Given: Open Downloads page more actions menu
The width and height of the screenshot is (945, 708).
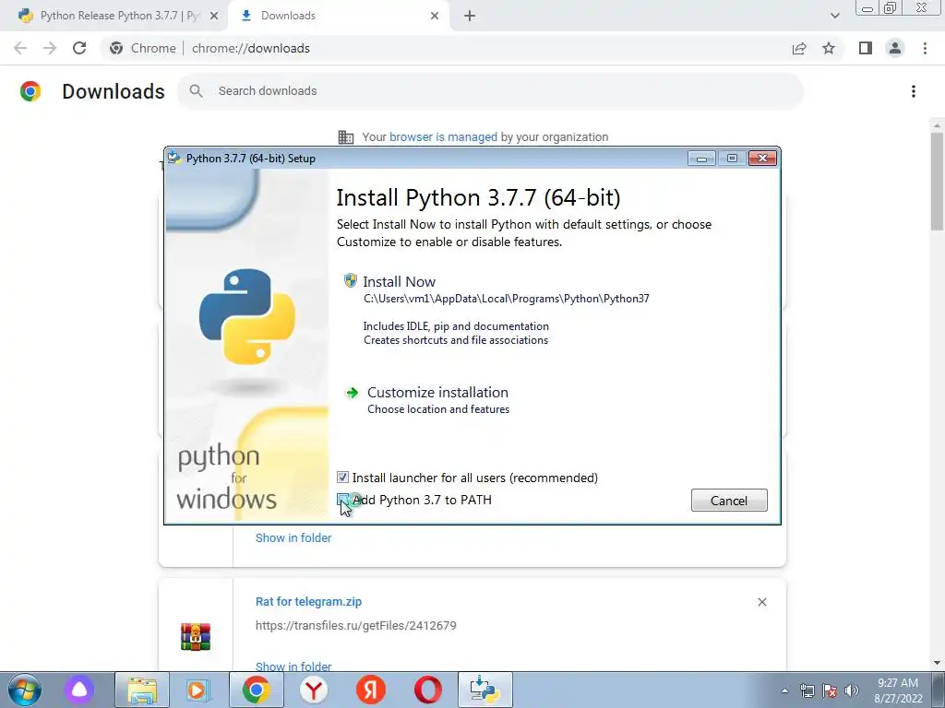Looking at the screenshot, I should click(914, 91).
